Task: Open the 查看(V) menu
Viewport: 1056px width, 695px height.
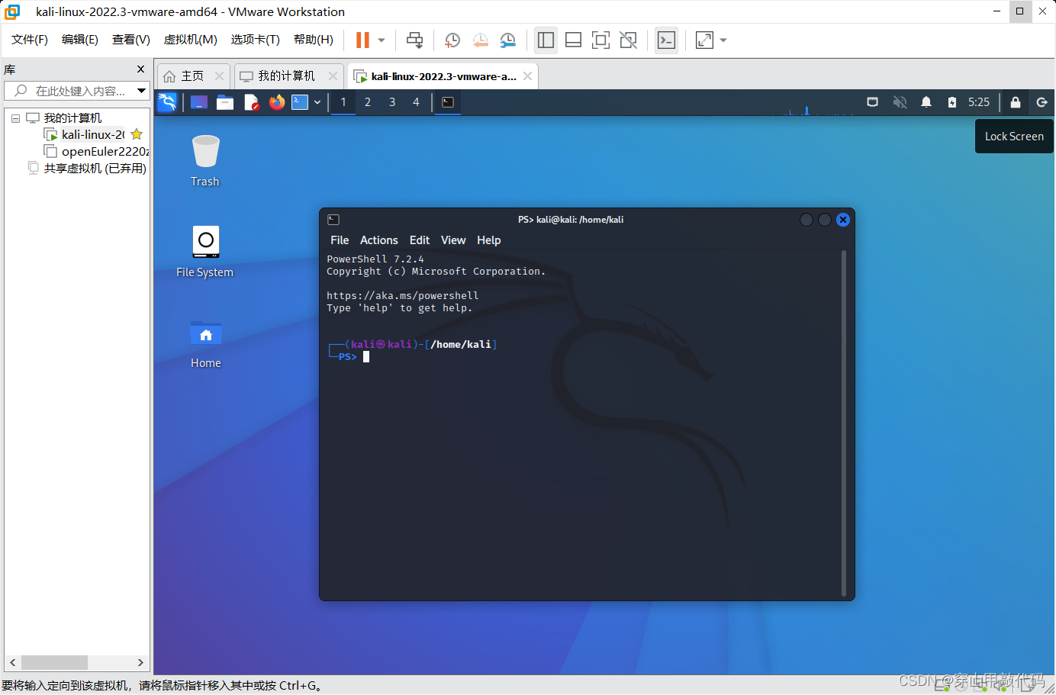Action: click(x=131, y=40)
